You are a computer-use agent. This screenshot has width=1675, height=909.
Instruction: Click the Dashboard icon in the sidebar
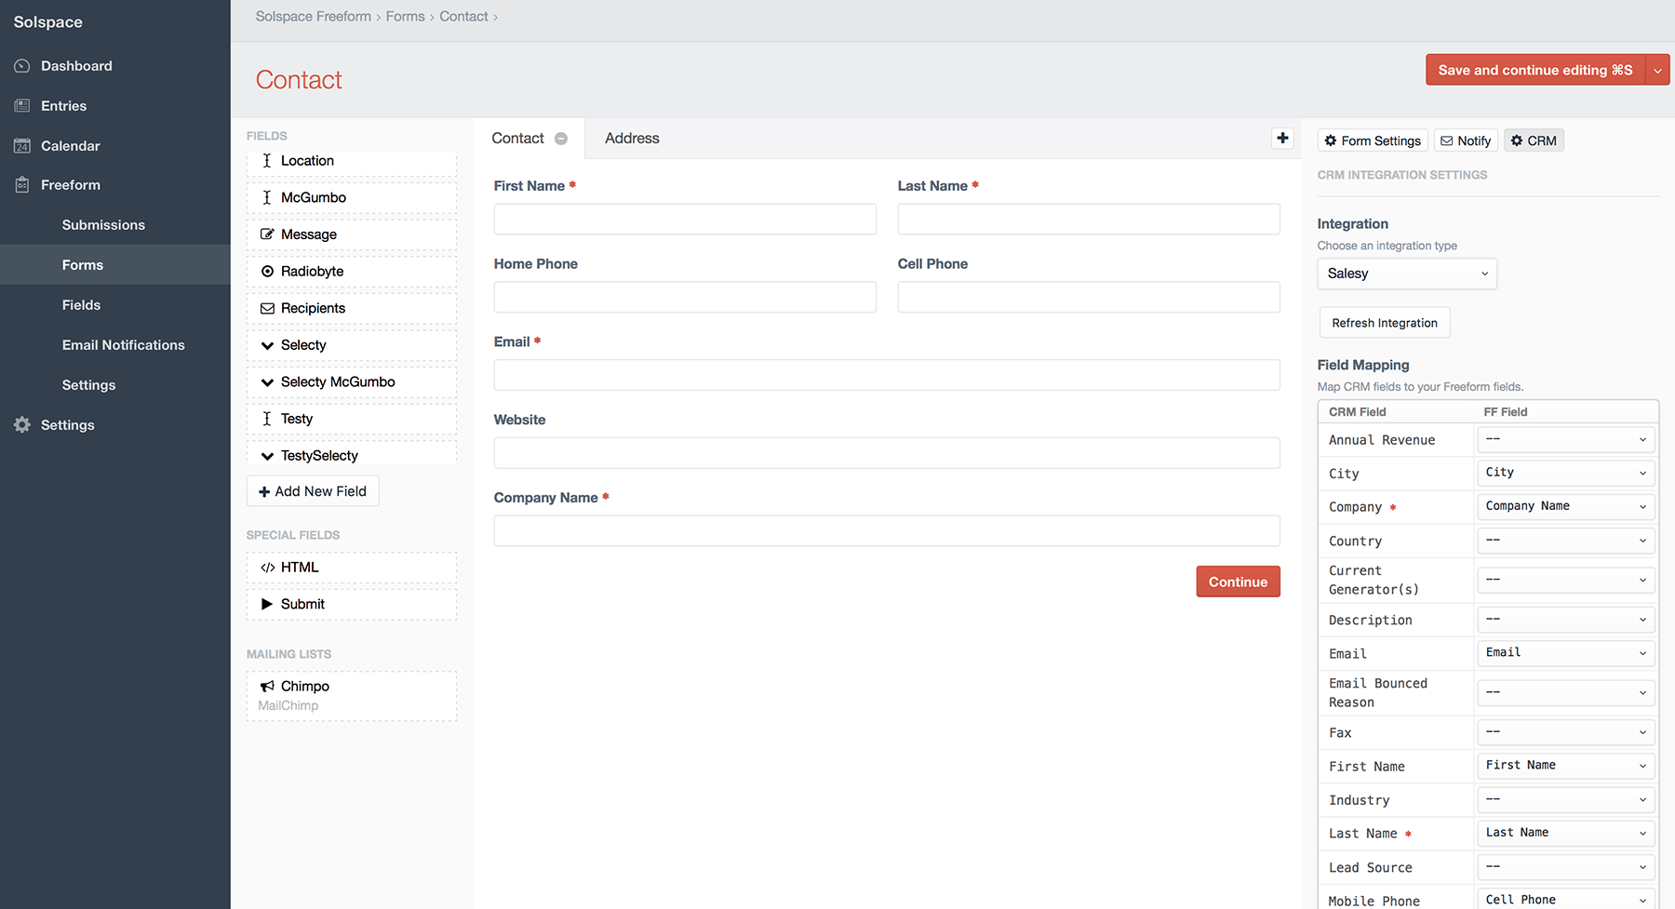pyautogui.click(x=20, y=65)
